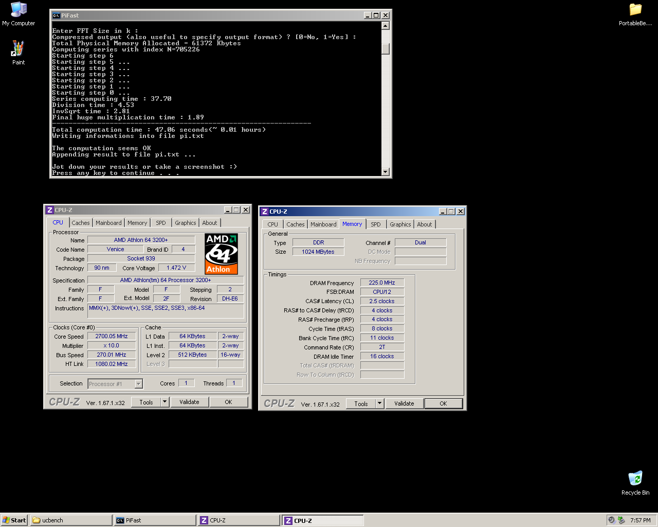Click the PiFast window title icon

56,15
